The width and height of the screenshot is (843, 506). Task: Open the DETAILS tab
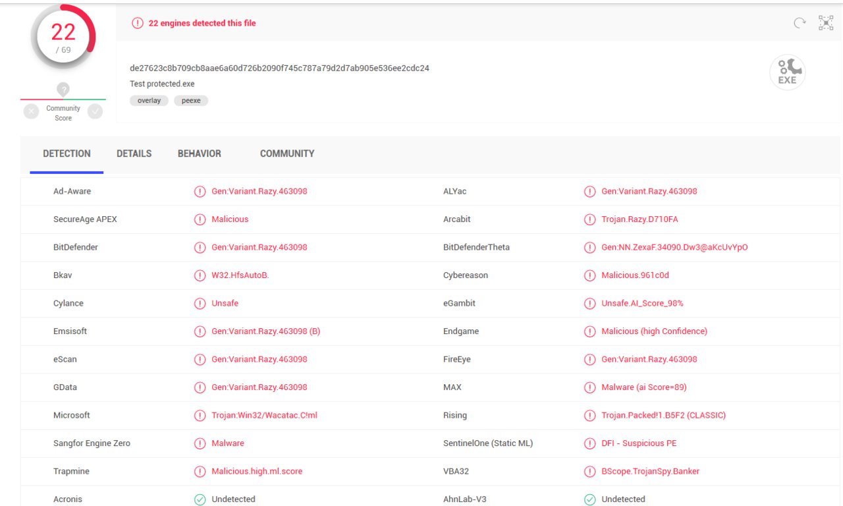(134, 154)
